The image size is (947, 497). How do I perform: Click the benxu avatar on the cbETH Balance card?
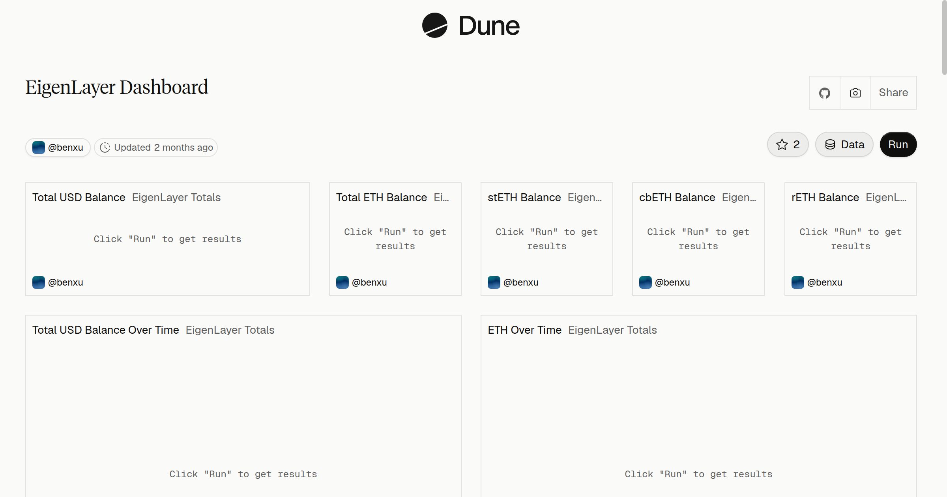(x=645, y=282)
